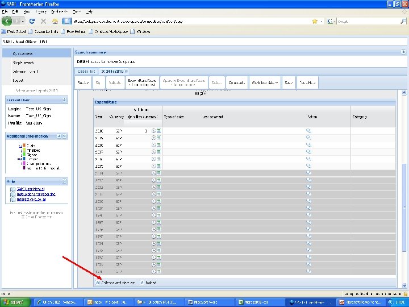Screen dimensions: 409x307
Task: Switch to the Cases list tab
Action: [86, 71]
